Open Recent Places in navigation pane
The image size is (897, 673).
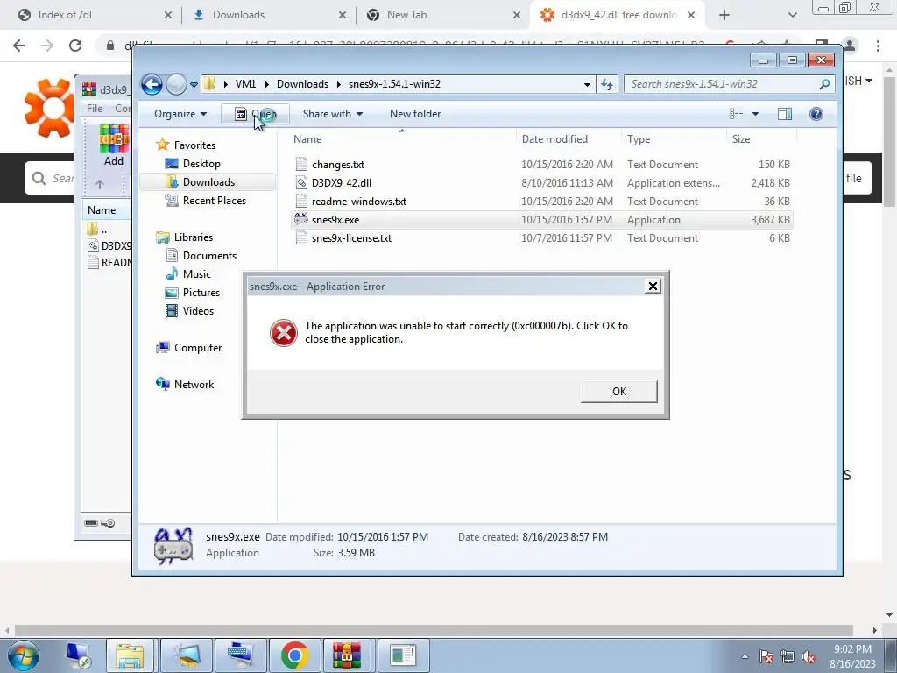pyautogui.click(x=214, y=201)
